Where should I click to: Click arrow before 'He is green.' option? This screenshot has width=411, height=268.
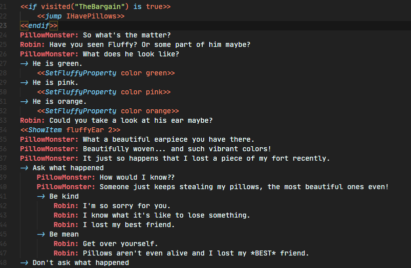(24, 64)
